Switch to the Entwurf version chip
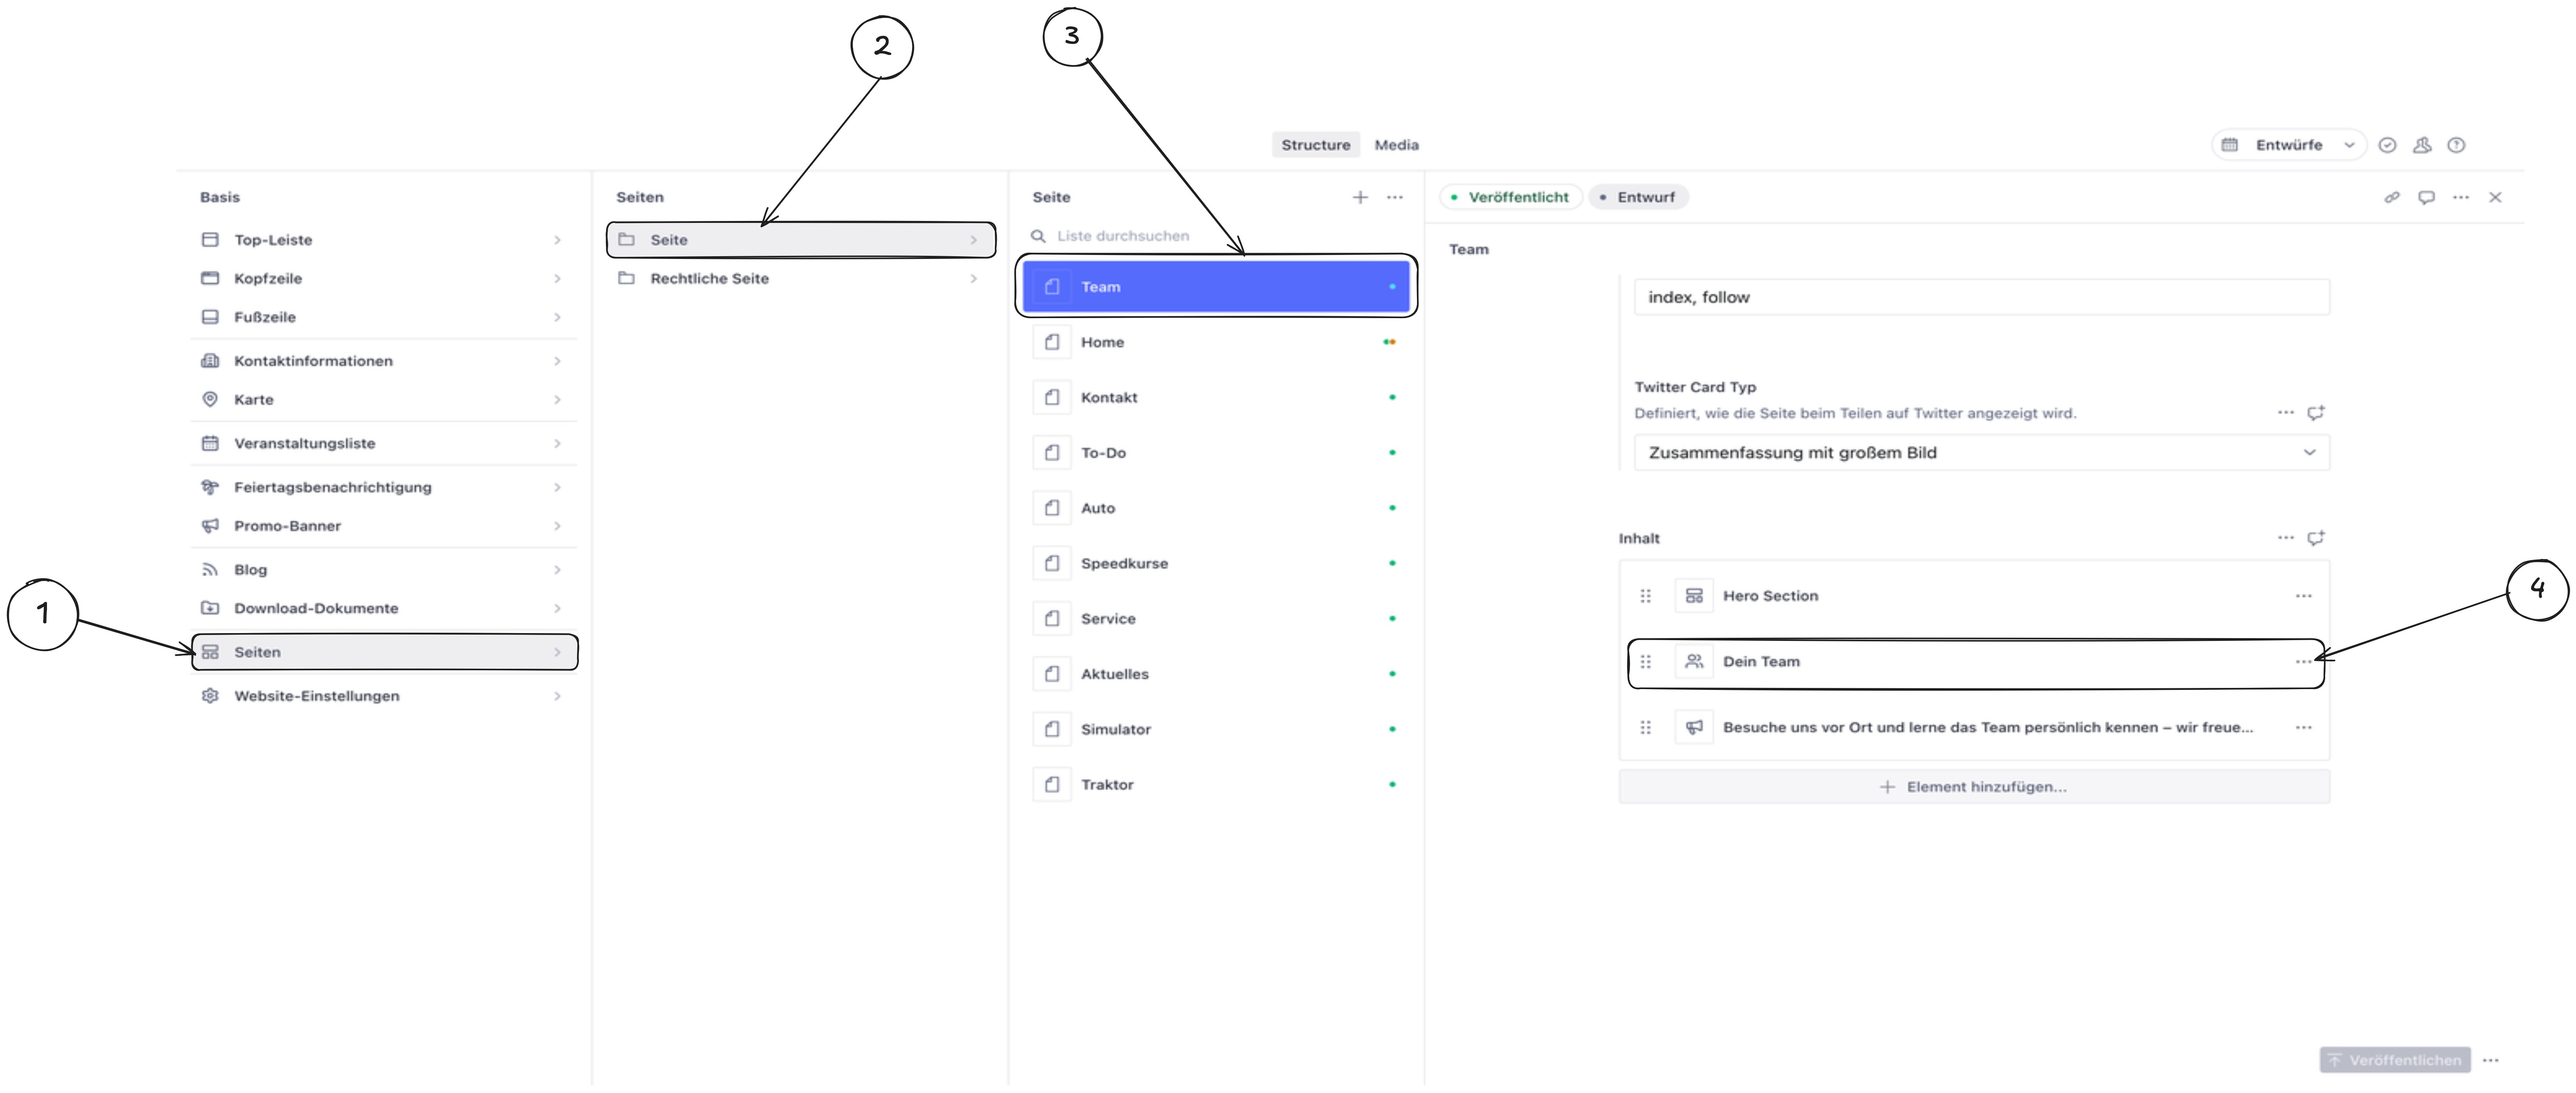Viewport: 2576px width, 1093px height. tap(1638, 197)
